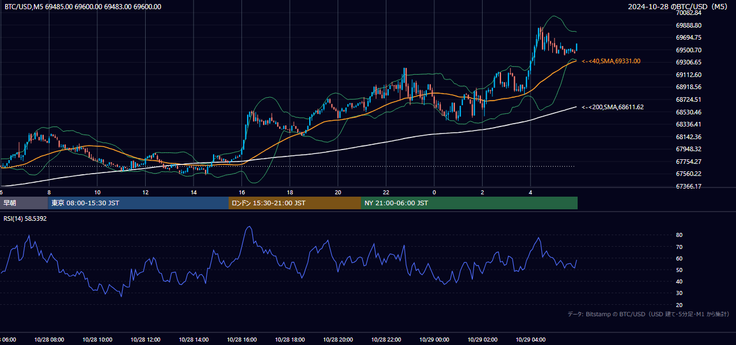Click RSI scale value 30
The height and width of the screenshot is (345, 736).
click(679, 293)
